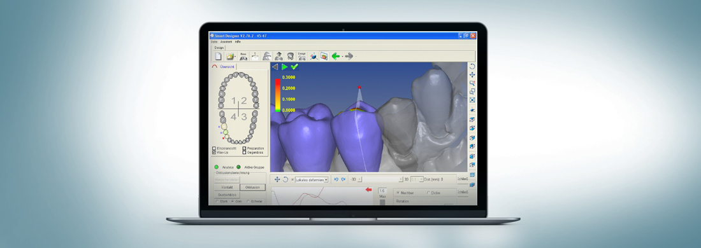Viewport: 701px width, 248px height.
Task: Toggle the Wax-Up checkbox
Action: [x=214, y=152]
